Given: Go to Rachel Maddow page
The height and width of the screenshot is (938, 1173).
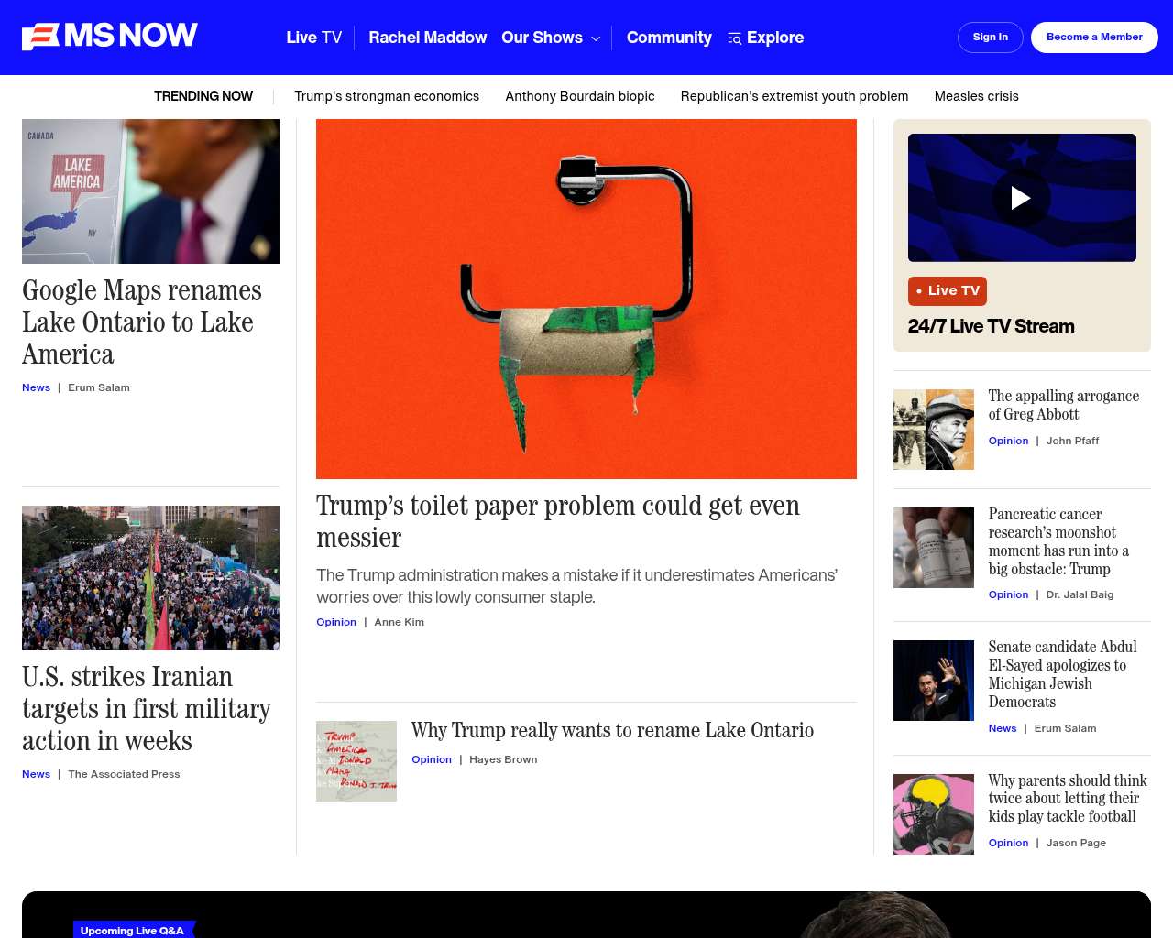Looking at the screenshot, I should coord(427,38).
